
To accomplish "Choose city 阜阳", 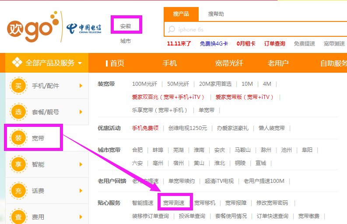I will coord(307,150).
